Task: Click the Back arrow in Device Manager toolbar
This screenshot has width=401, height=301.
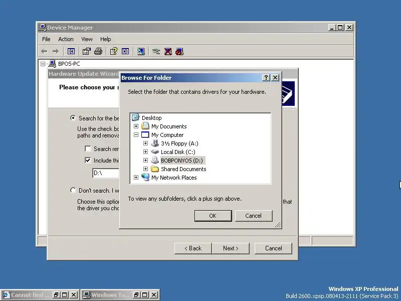Action: pos(44,52)
